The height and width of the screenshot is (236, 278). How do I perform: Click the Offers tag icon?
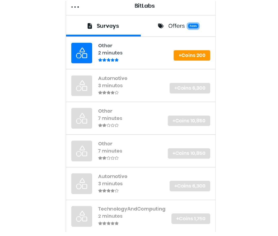161,26
